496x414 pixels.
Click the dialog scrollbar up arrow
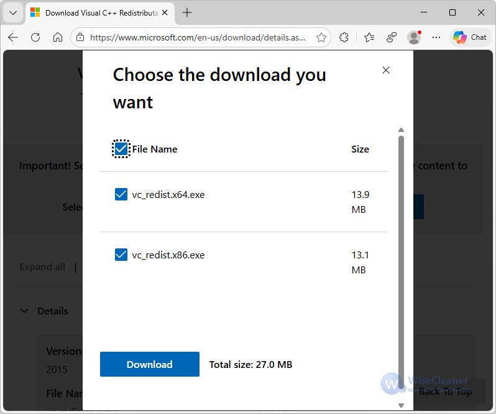tap(401, 130)
